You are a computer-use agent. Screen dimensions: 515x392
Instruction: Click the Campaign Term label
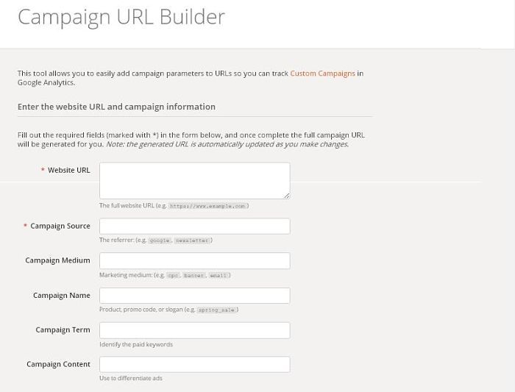click(63, 329)
